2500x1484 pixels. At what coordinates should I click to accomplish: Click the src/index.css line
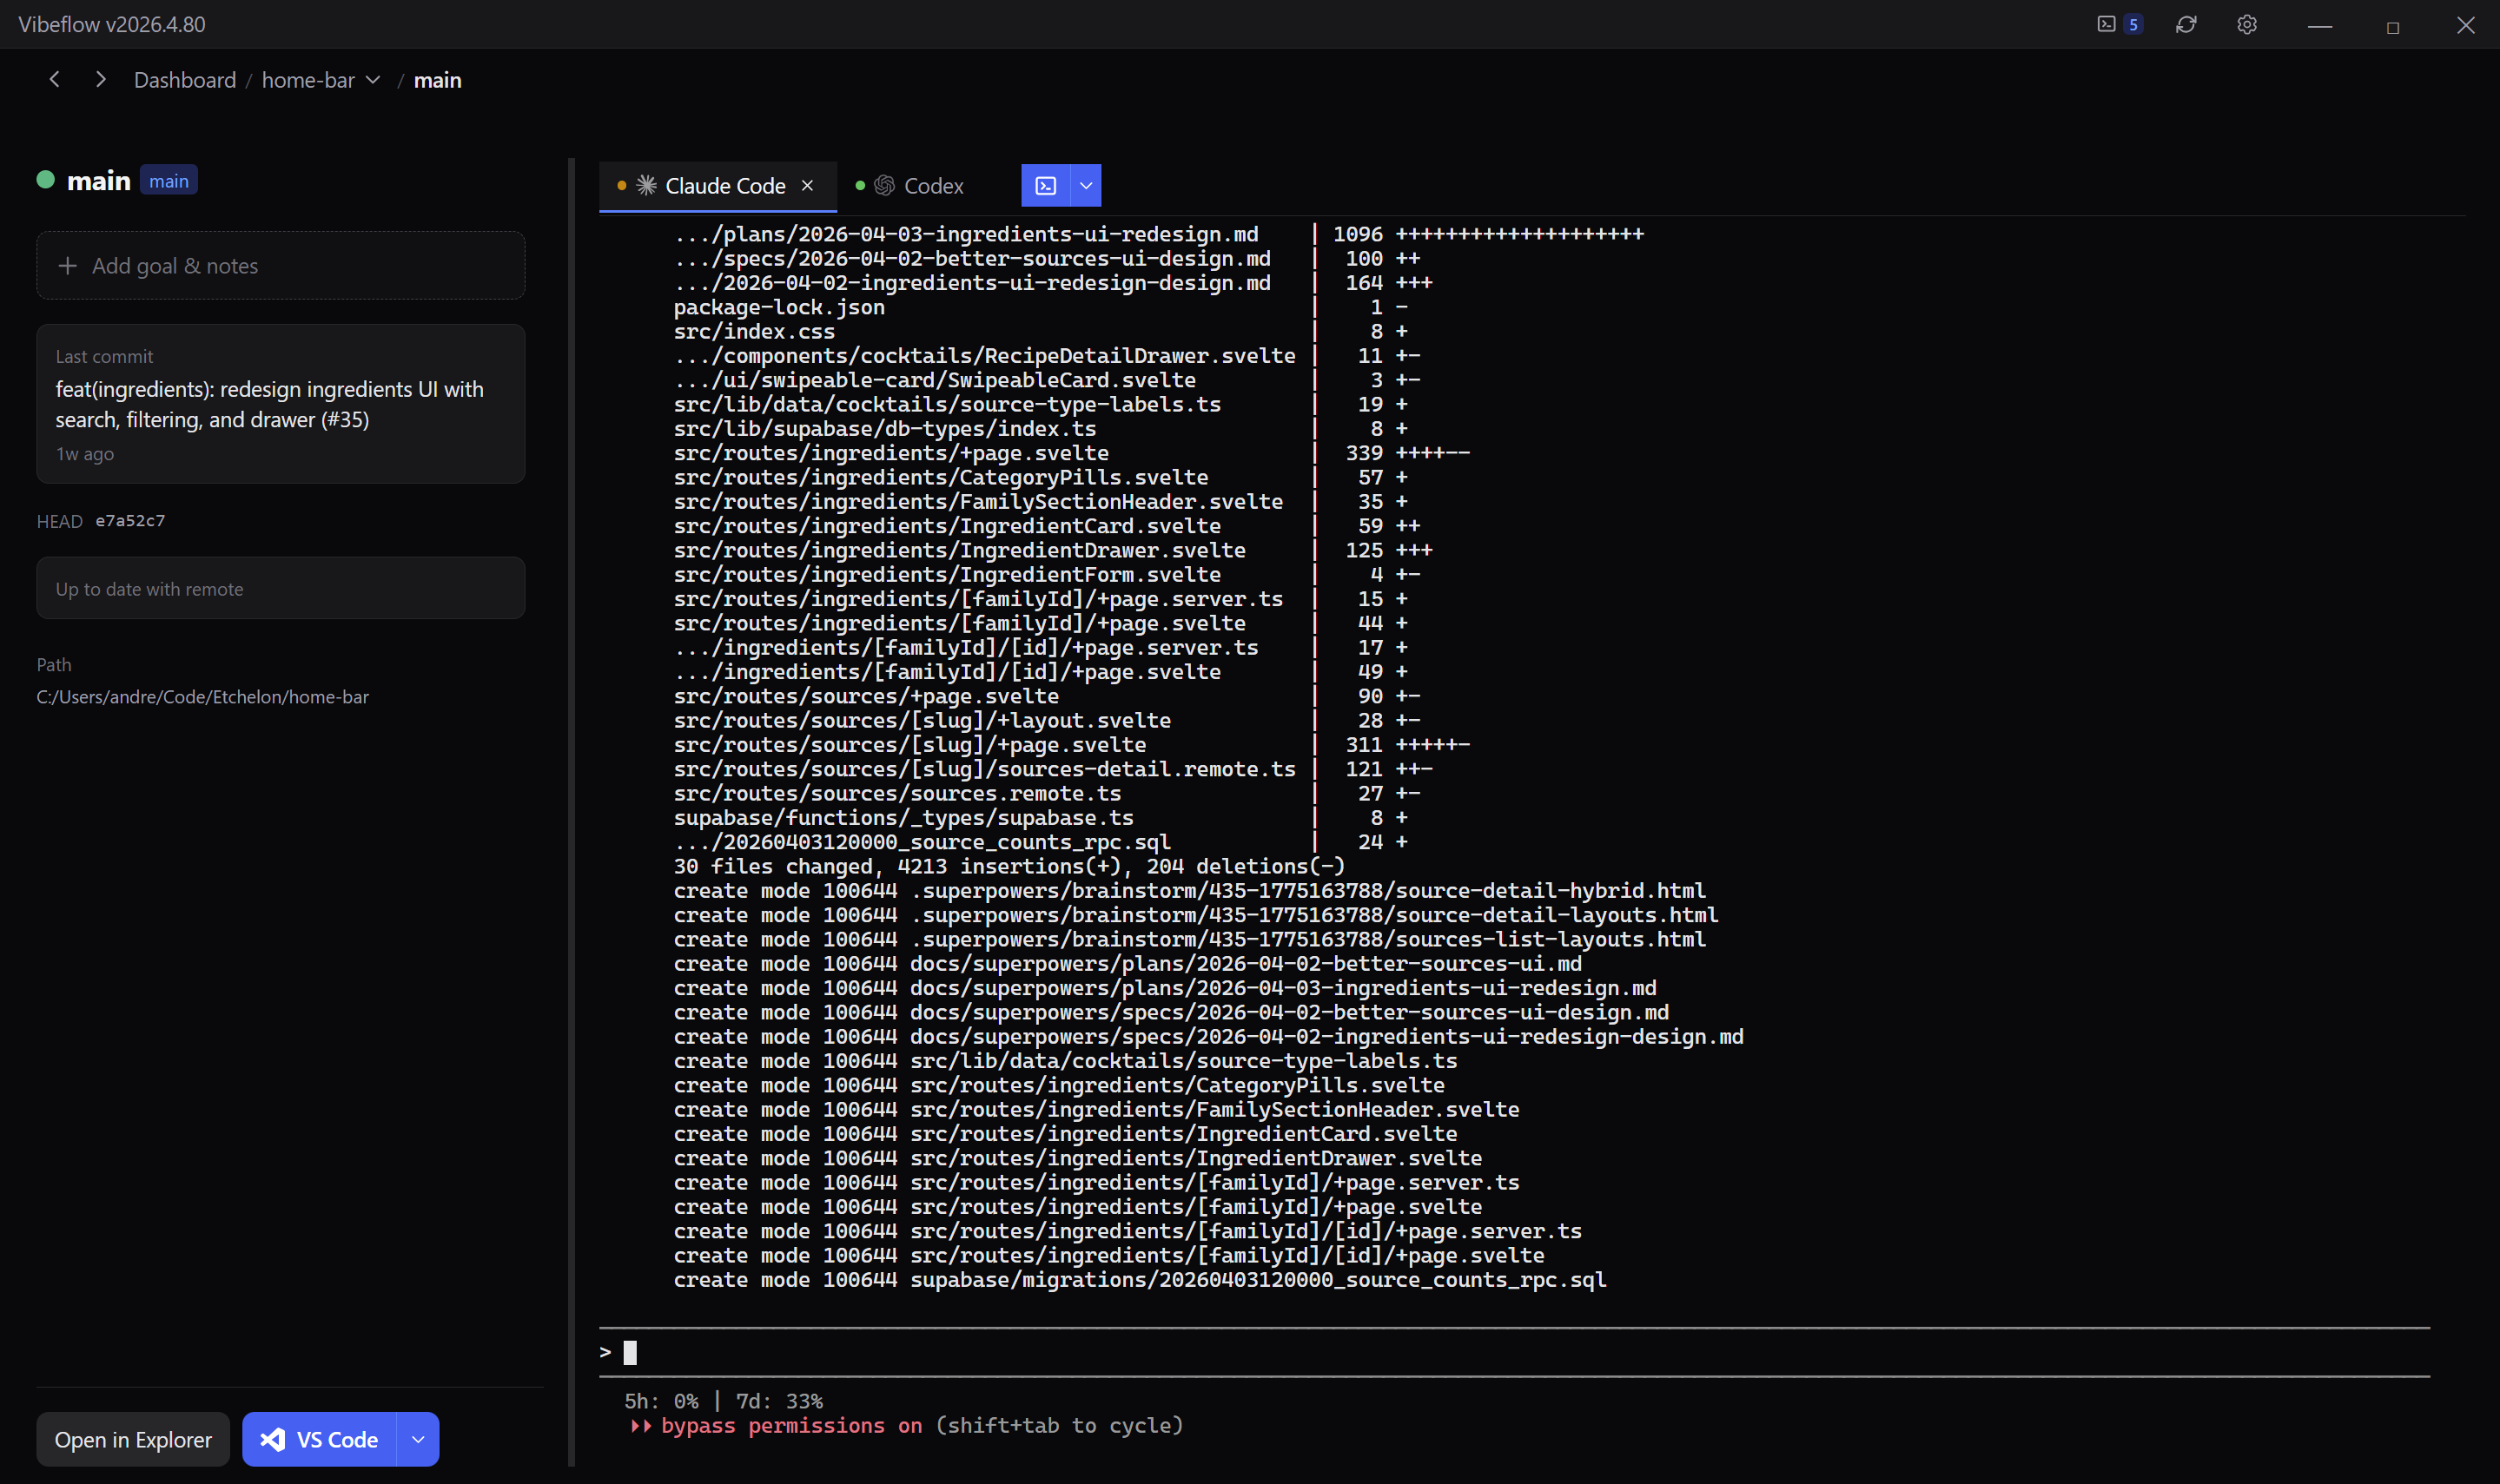[1042, 331]
